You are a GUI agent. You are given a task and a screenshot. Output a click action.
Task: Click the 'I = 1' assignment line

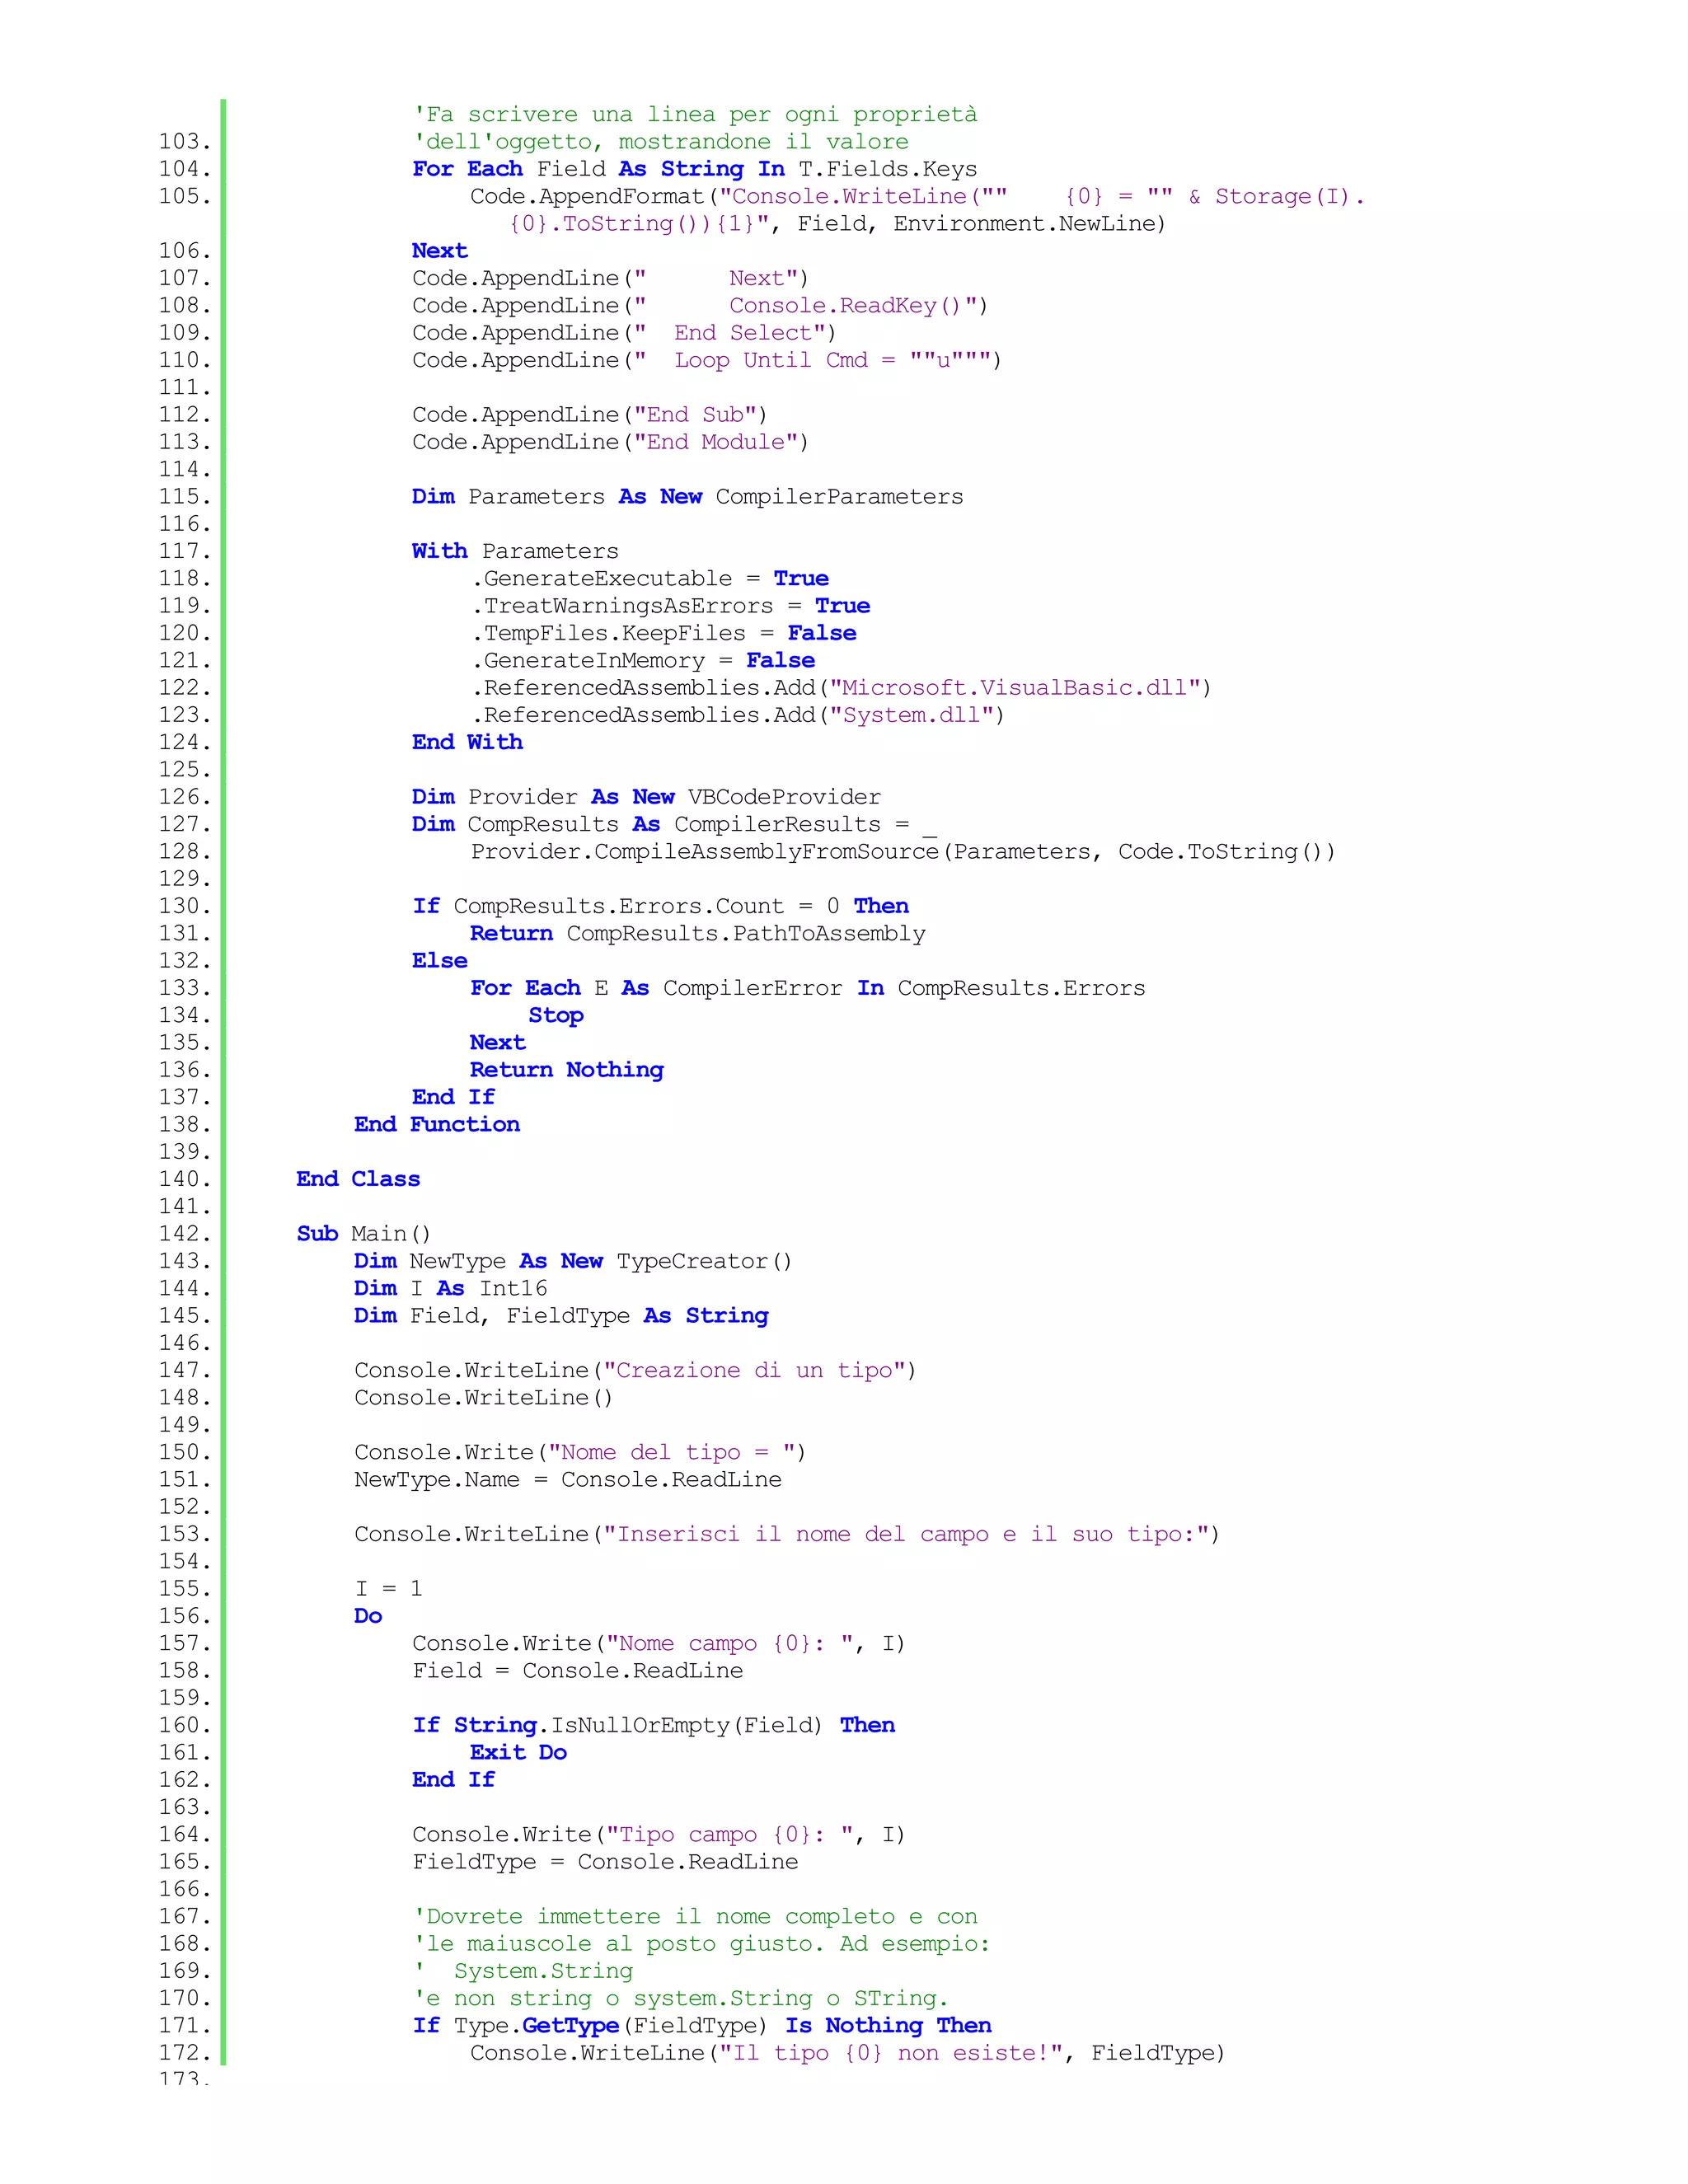coord(389,1589)
